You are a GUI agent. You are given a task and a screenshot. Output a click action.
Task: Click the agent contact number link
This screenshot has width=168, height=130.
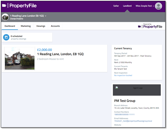click(124, 114)
